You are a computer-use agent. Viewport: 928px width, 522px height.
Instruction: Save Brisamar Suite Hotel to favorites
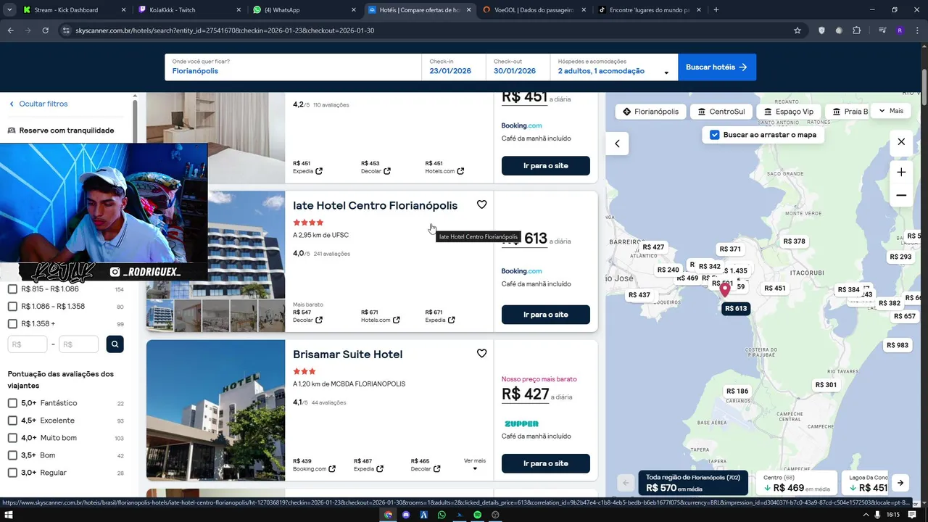point(481,353)
